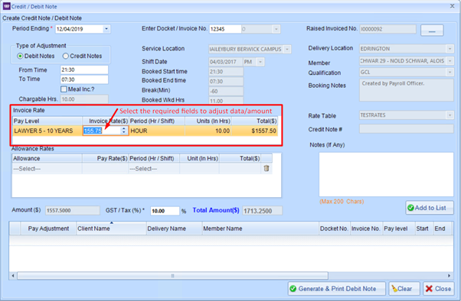This screenshot has width=461, height=301.
Task: Click the Chargable Hrs. field
Action: [x=84, y=99]
